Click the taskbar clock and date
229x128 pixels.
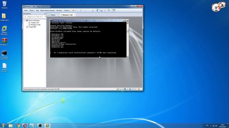[223, 126]
